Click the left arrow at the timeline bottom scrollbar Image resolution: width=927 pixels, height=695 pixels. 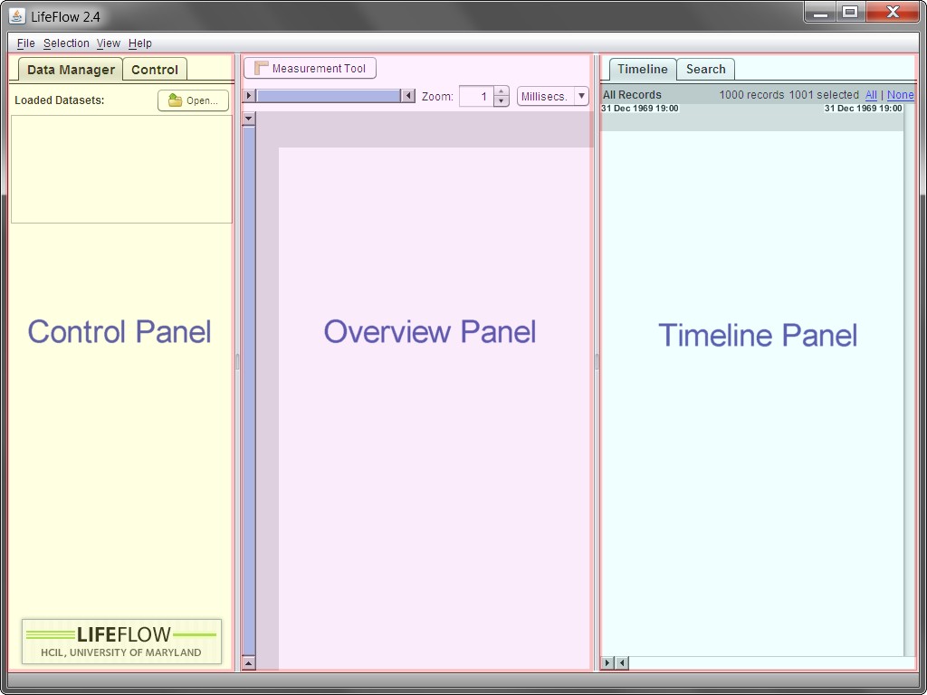621,663
